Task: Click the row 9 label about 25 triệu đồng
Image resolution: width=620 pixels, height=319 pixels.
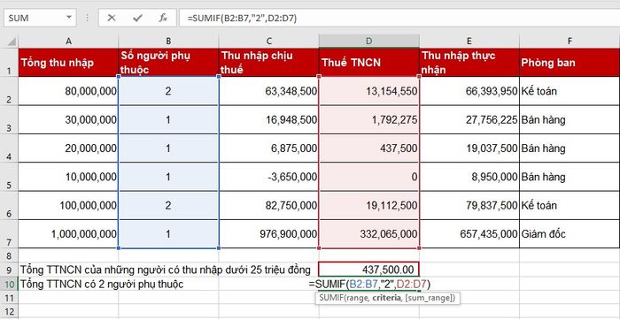Action: (x=166, y=270)
